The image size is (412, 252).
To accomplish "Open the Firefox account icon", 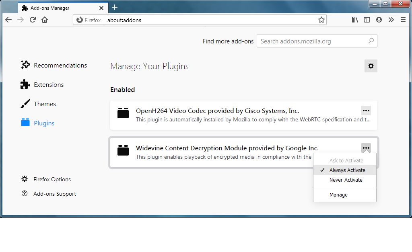I will point(379,19).
